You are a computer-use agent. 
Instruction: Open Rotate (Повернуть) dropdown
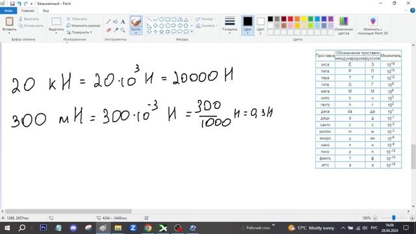[79, 32]
